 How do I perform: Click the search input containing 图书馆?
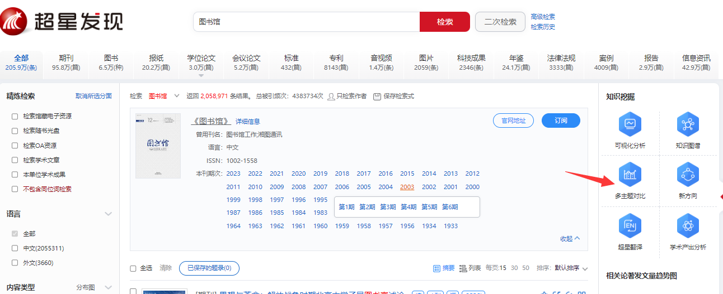coord(306,22)
